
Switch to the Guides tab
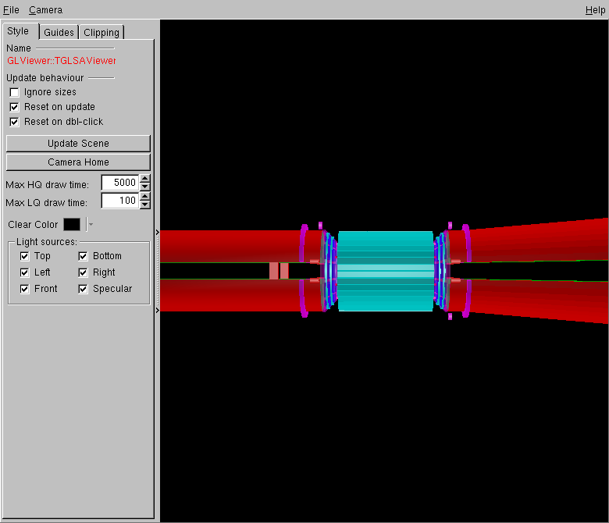coord(59,32)
